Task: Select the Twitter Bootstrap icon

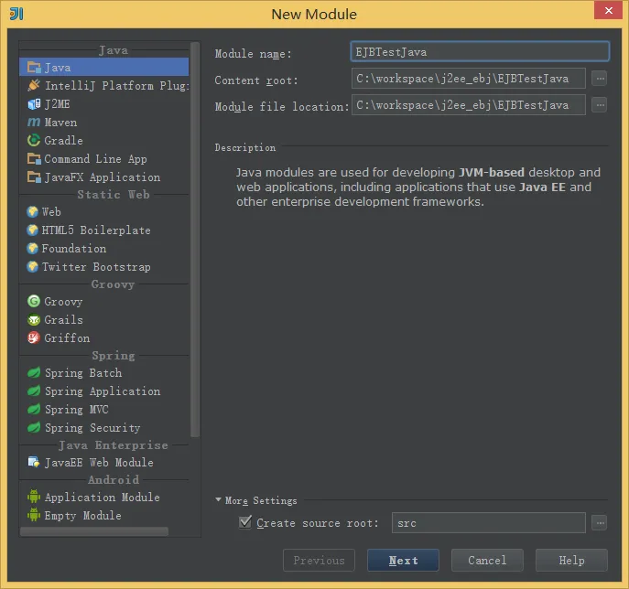Action: [x=32, y=266]
